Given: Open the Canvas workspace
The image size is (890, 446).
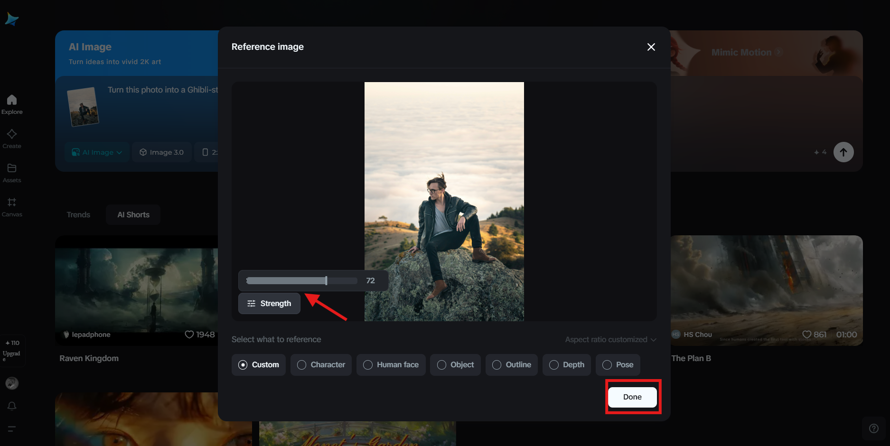Looking at the screenshot, I should 12,207.
